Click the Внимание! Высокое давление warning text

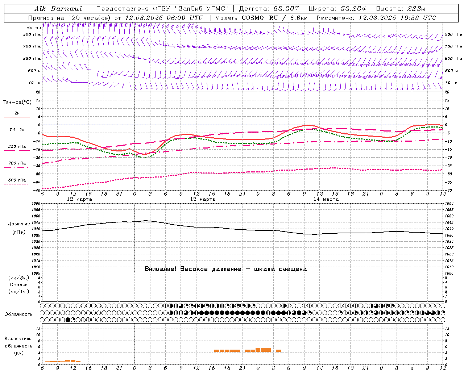(x=226, y=269)
